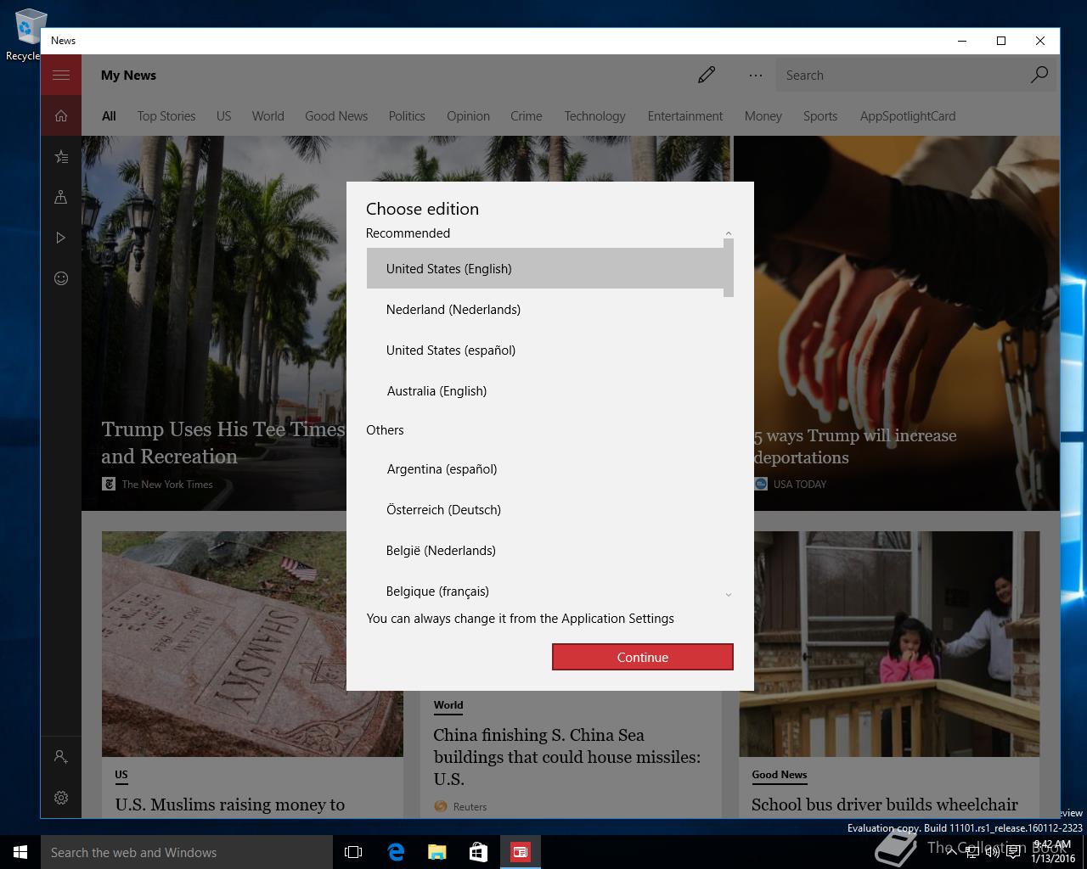Open Windows Store from taskbar
The height and width of the screenshot is (869, 1087).
pyautogui.click(x=479, y=852)
